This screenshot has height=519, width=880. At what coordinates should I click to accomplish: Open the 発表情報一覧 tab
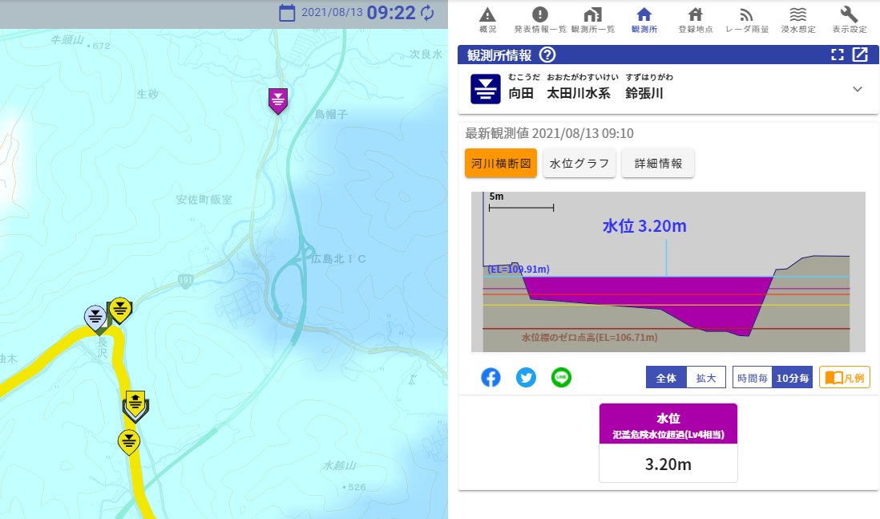(540, 20)
